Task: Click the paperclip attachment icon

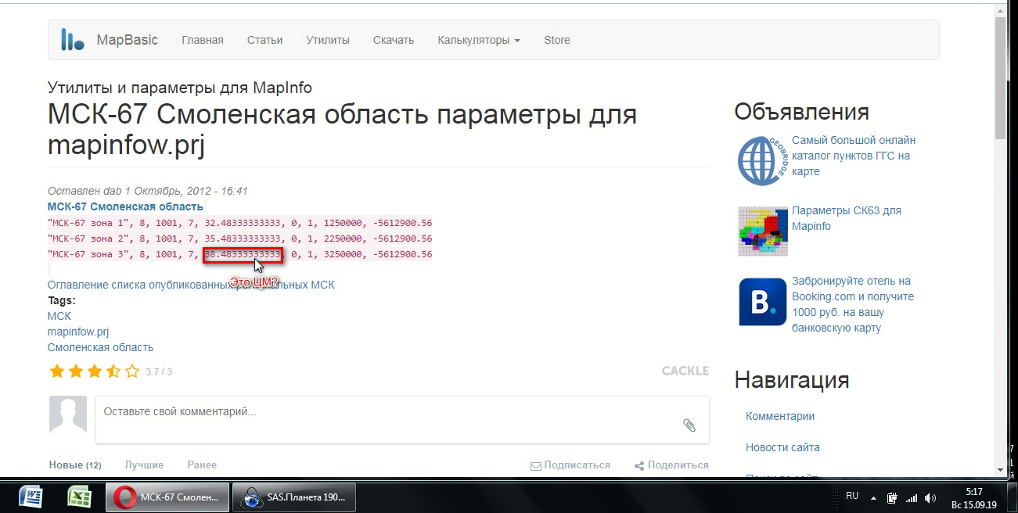Action: 689,425
